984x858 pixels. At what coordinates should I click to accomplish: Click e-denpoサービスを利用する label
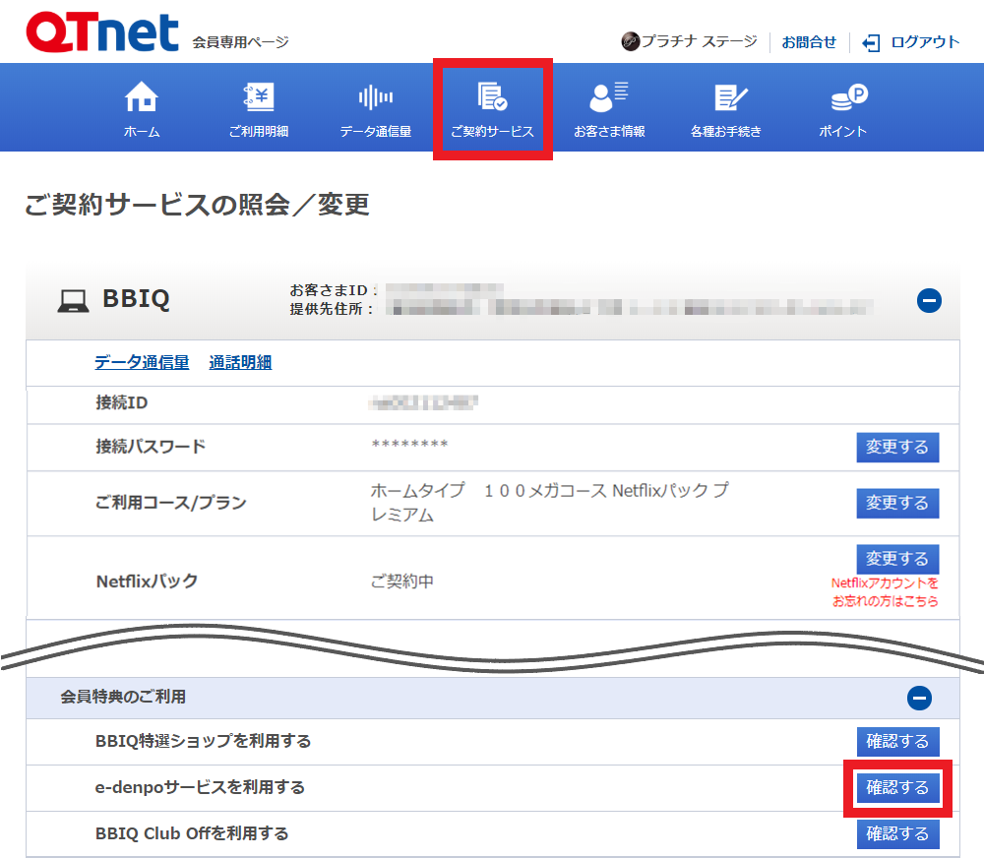(x=200, y=787)
